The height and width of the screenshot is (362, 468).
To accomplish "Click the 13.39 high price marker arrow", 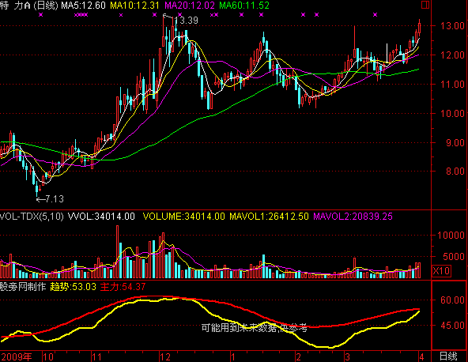I will [168, 17].
